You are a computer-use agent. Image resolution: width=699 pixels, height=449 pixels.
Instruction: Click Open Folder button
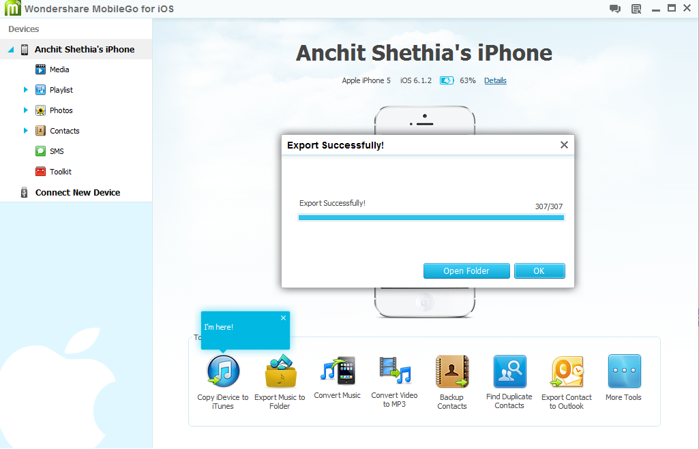tap(466, 270)
